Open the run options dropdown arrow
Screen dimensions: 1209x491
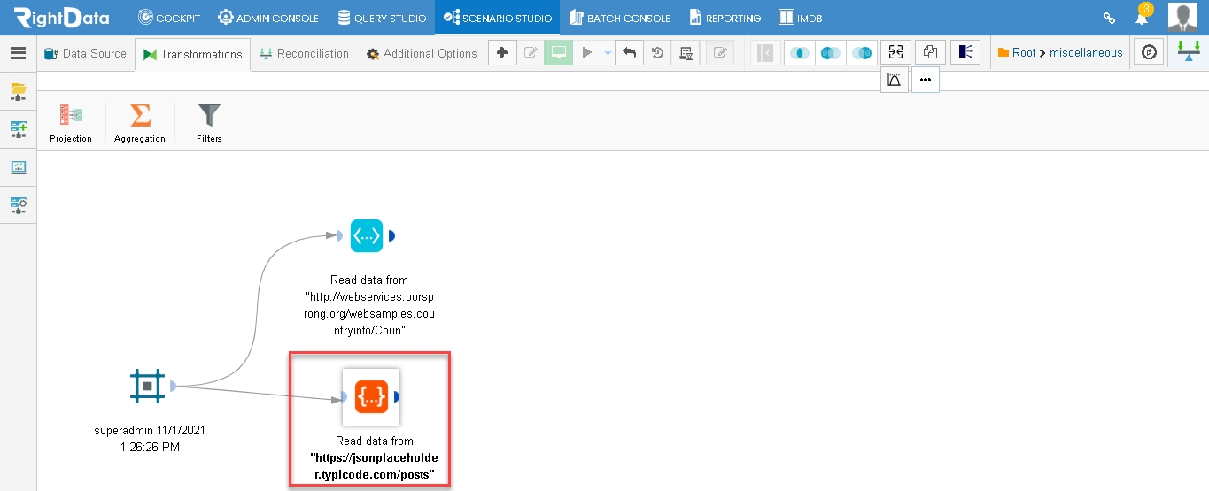(x=608, y=53)
